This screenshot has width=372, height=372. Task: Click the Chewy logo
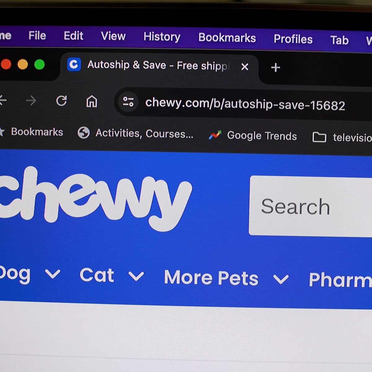click(95, 198)
